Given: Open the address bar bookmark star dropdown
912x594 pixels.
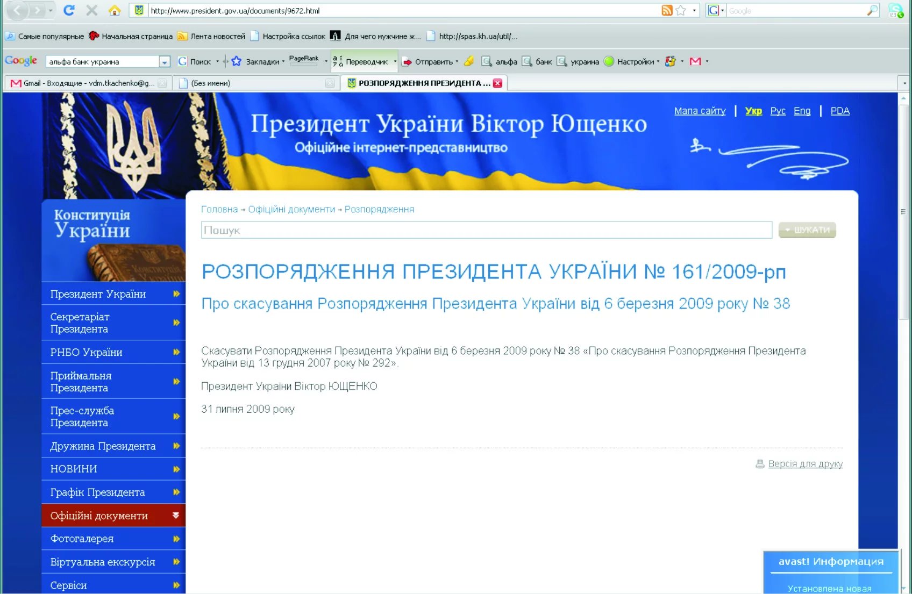Looking at the screenshot, I should [694, 10].
